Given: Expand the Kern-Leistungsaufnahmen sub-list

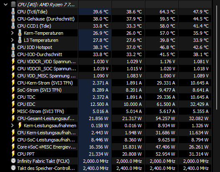Looking at the screenshot, I should click(x=13, y=126).
